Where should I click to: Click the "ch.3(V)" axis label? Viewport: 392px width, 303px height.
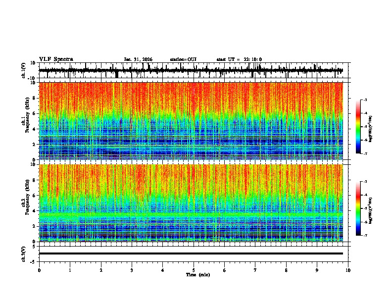tap(24, 254)
